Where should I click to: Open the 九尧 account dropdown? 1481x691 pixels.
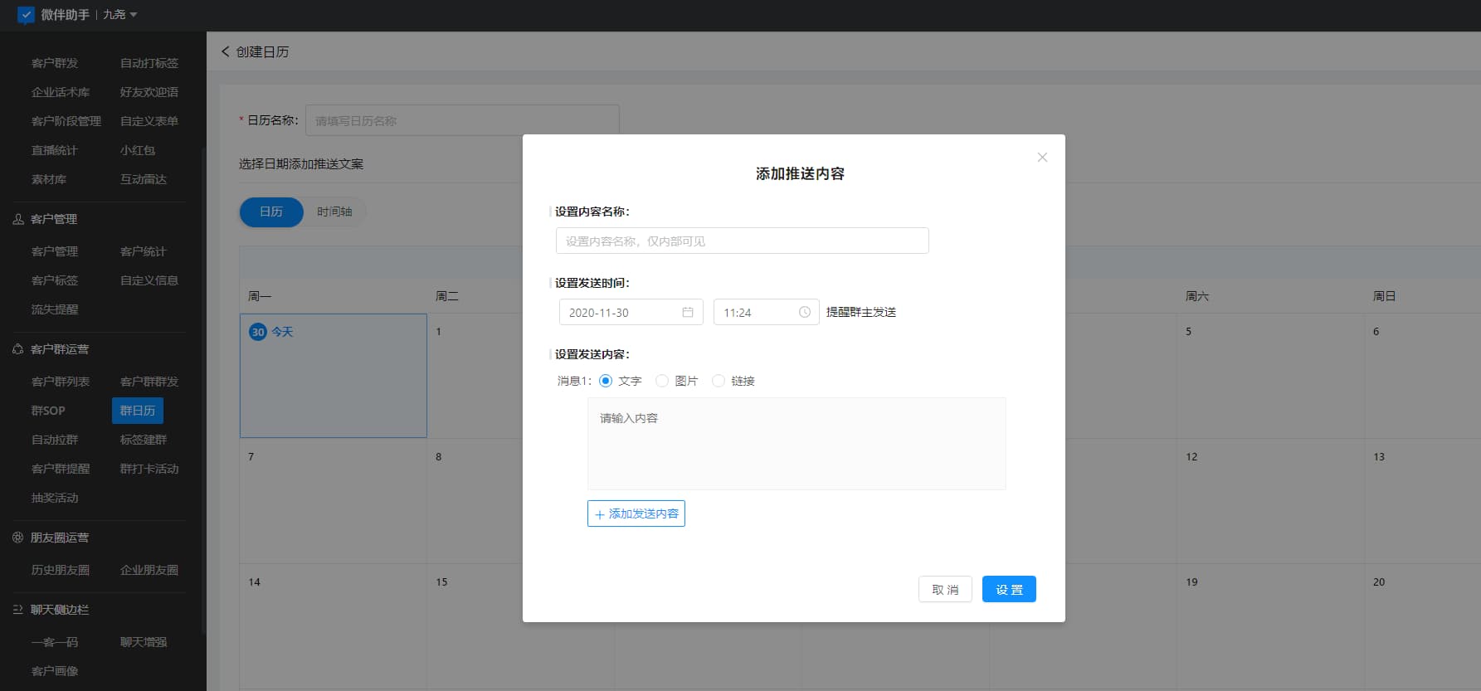(119, 15)
